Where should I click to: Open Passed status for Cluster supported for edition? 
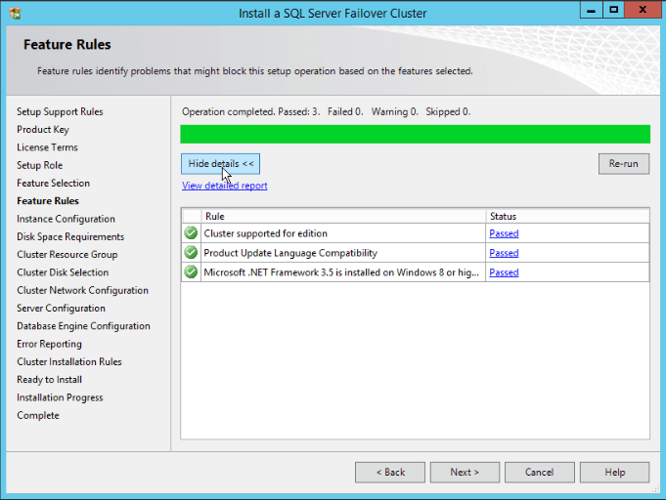click(x=504, y=233)
